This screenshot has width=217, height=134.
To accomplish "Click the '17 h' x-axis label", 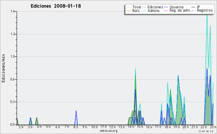I will pos(158,127).
